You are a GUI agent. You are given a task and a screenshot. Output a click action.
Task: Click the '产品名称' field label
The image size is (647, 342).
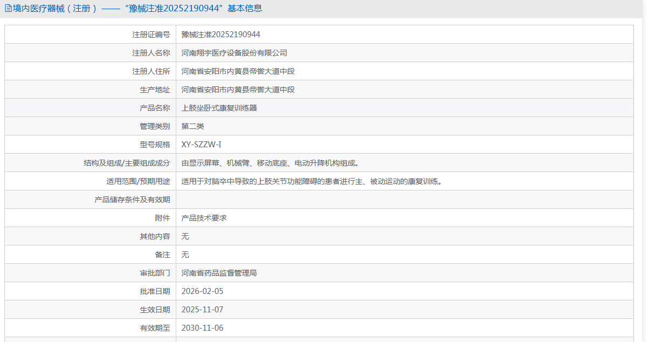point(155,108)
